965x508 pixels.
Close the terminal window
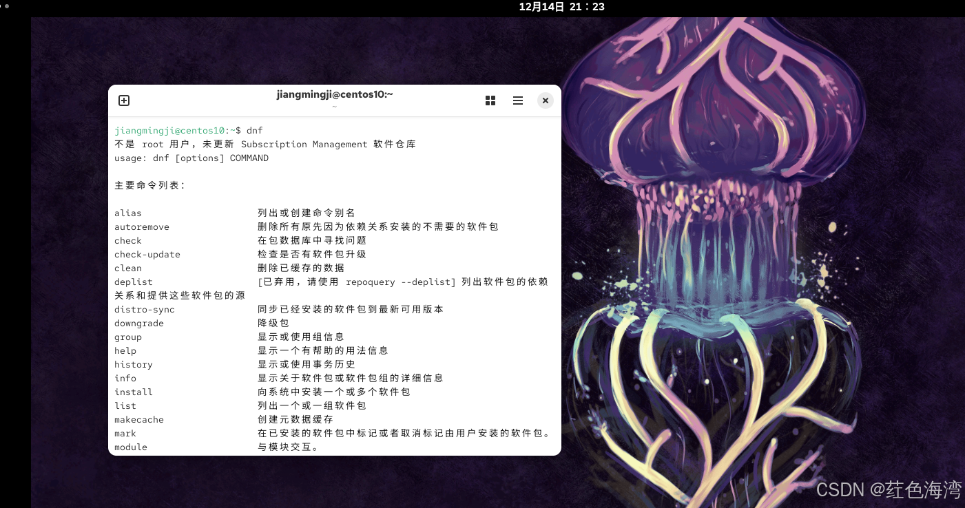[545, 100]
